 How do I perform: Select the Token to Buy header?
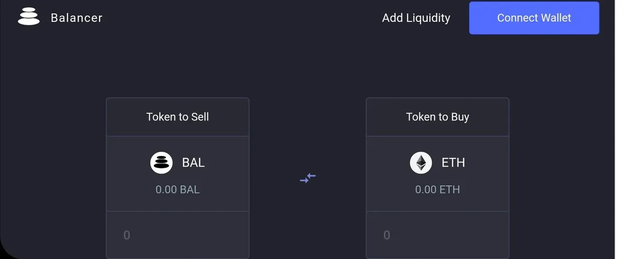tap(437, 117)
